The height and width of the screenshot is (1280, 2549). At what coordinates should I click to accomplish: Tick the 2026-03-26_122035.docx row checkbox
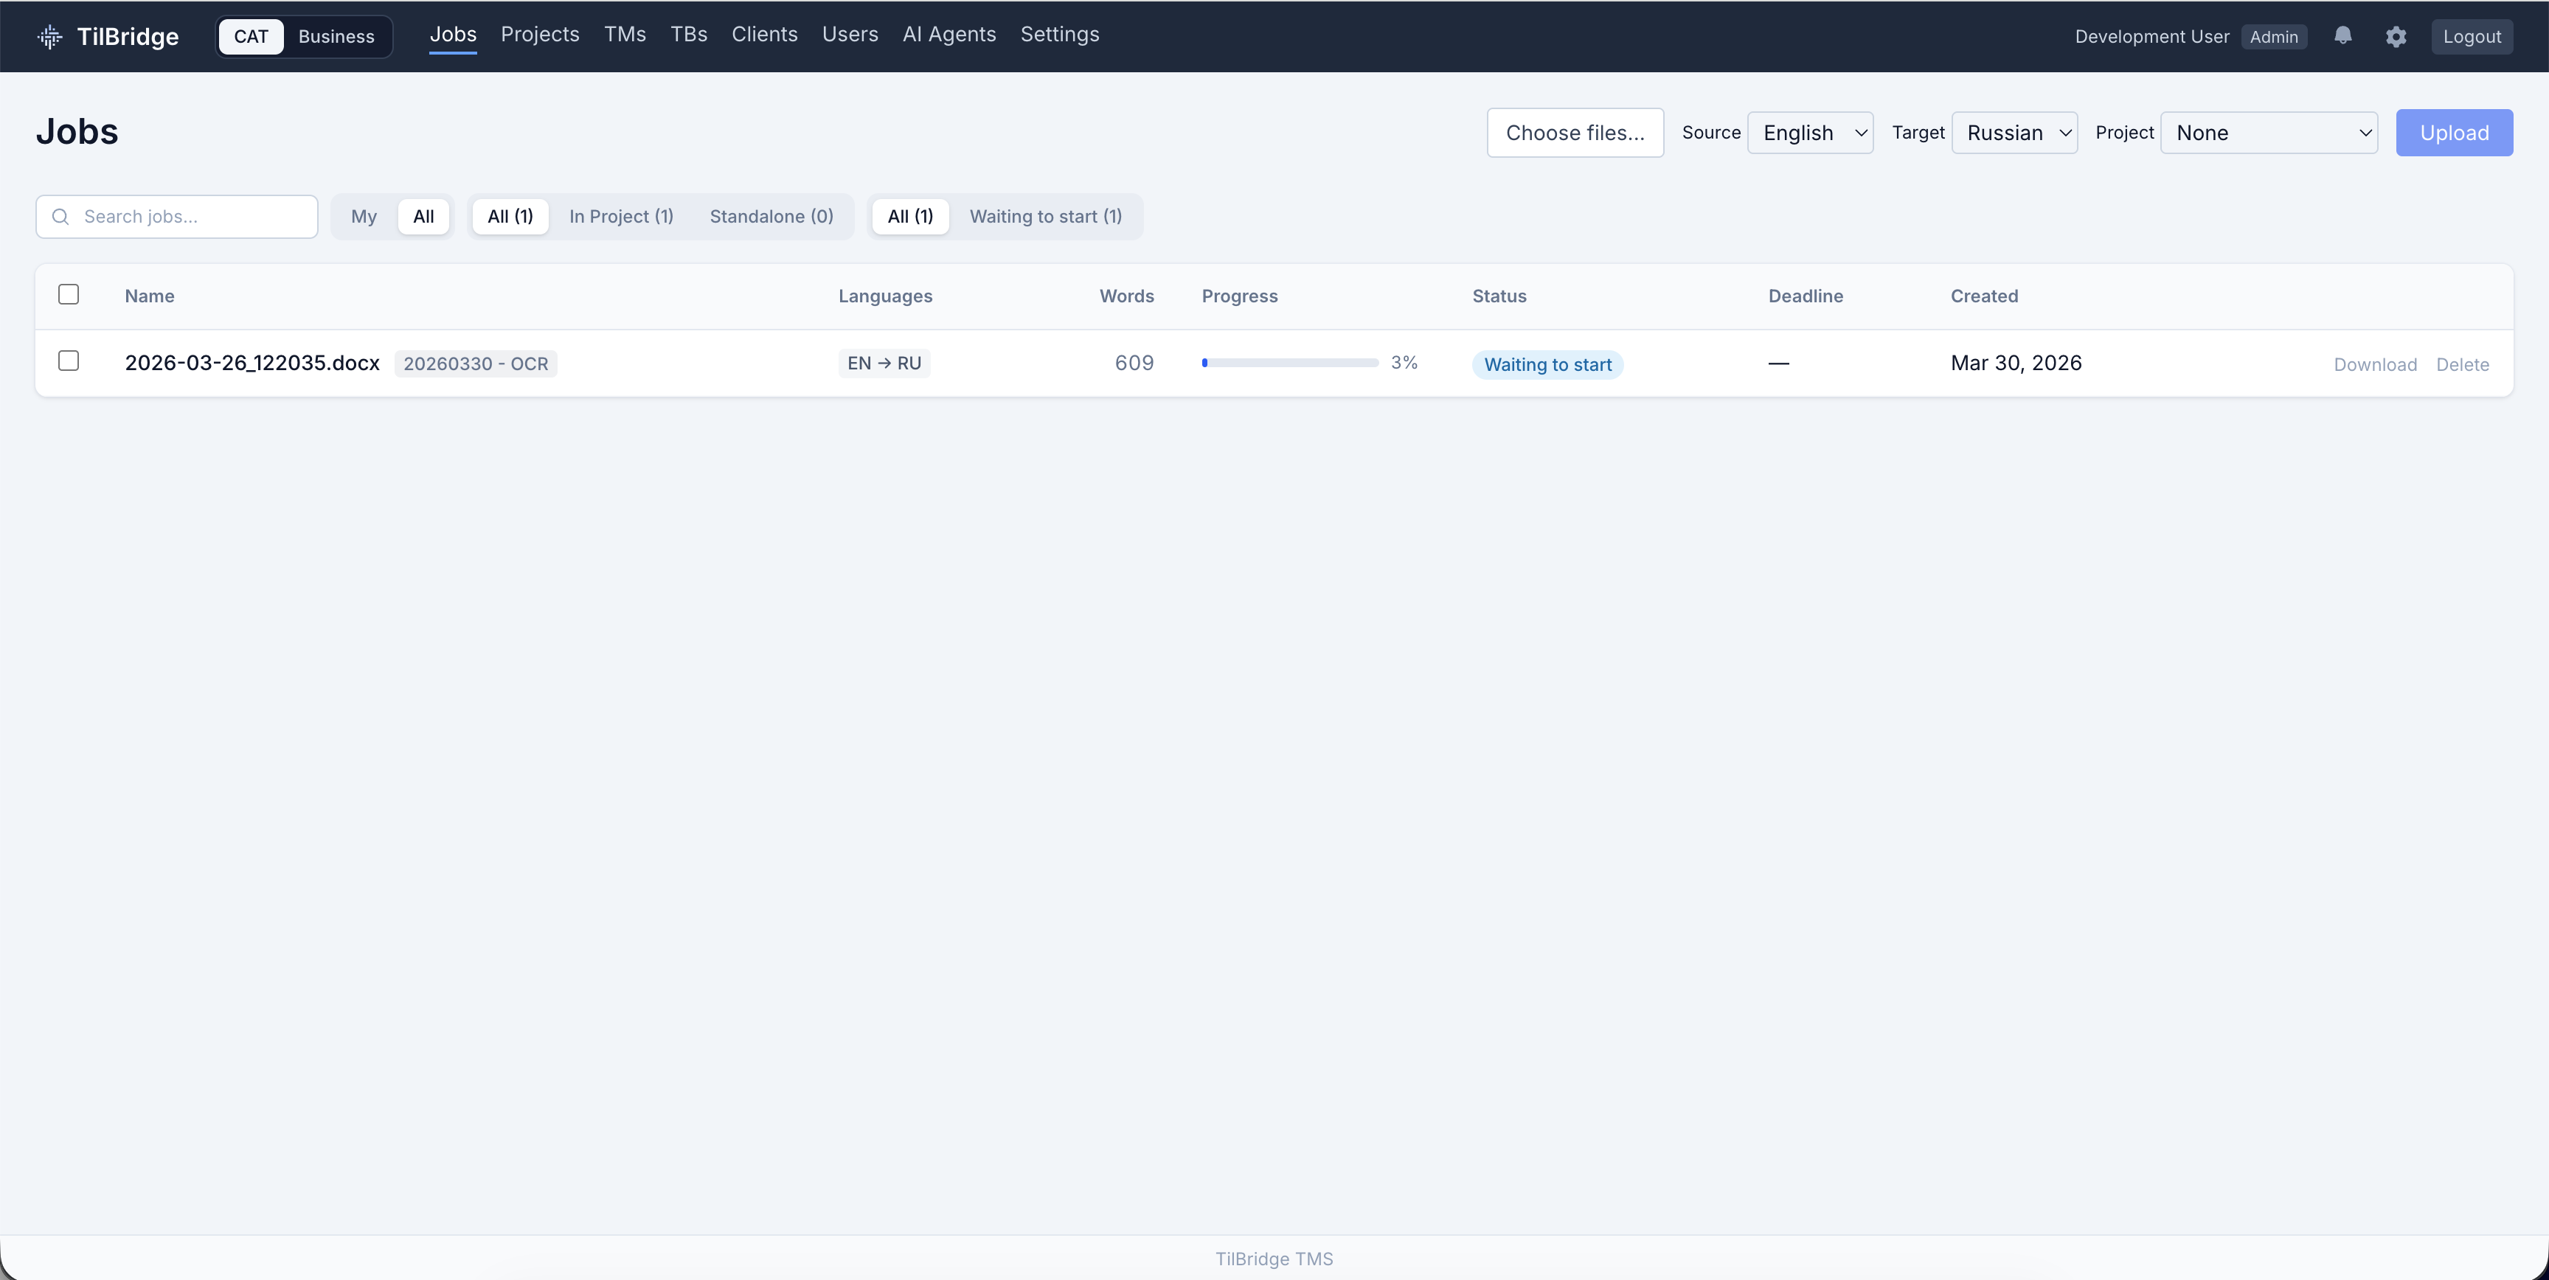(69, 361)
